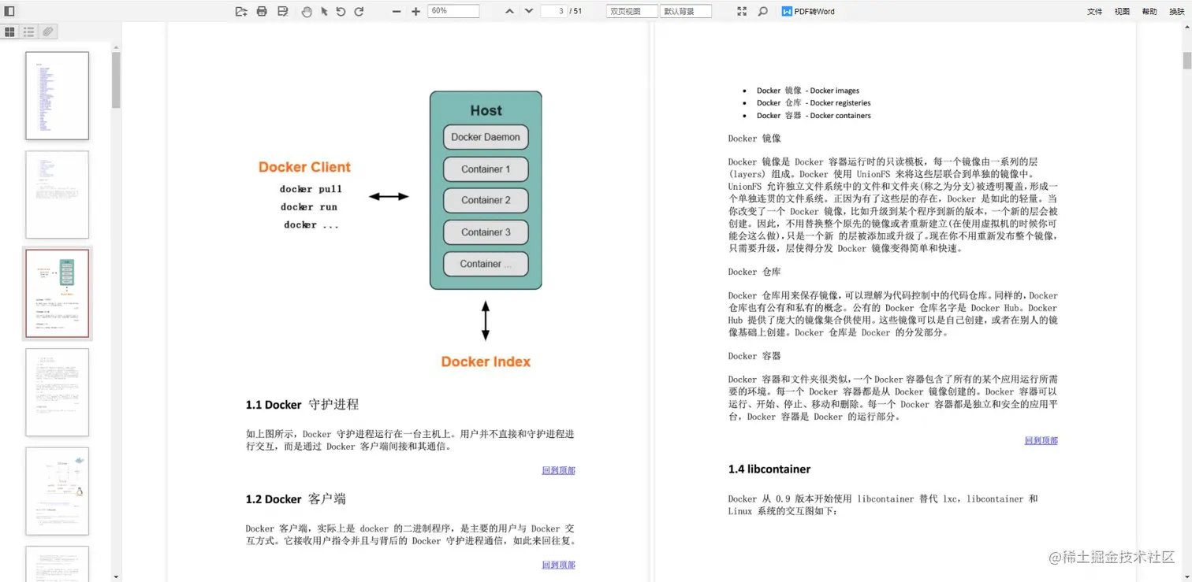Click the Container 2 box in diagram
Viewport: 1192px width, 582px height.
click(486, 200)
